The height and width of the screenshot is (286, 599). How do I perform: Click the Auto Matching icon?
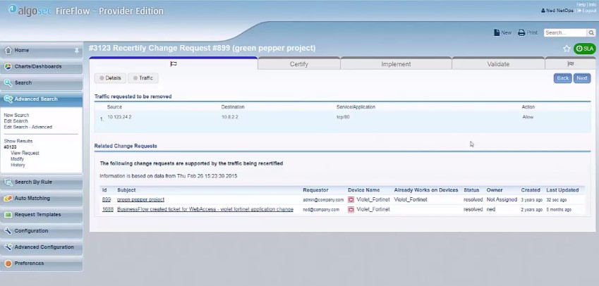click(8, 198)
